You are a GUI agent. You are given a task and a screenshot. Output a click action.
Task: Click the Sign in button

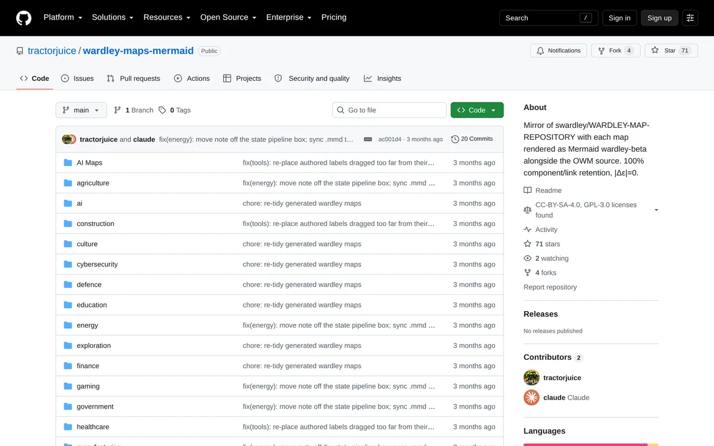(619, 18)
